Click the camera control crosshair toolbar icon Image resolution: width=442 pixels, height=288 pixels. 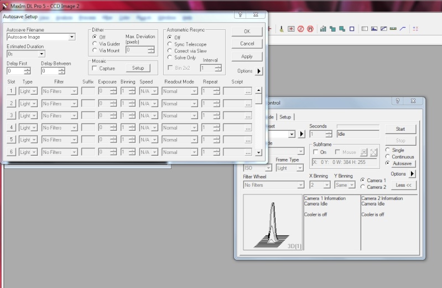coord(291,29)
